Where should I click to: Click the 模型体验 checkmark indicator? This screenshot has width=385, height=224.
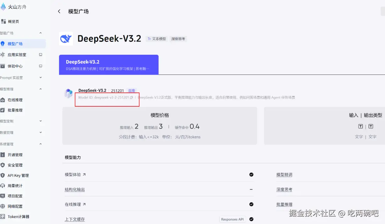tap(251, 174)
